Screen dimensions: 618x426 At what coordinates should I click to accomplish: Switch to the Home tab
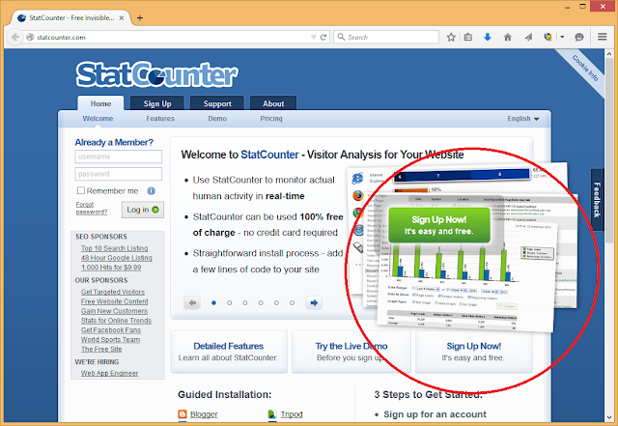[100, 103]
